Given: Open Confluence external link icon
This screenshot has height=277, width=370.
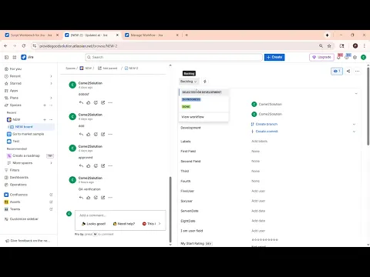Looking at the screenshot, I should click(51, 195).
